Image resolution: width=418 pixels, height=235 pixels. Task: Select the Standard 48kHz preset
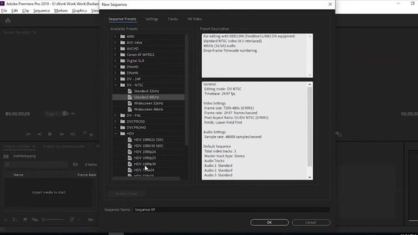tap(148, 97)
